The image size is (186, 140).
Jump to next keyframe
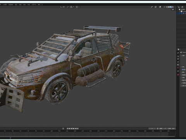pyautogui.click(x=76, y=129)
